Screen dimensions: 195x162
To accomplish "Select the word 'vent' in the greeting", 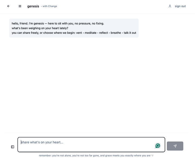I will point(79,33).
